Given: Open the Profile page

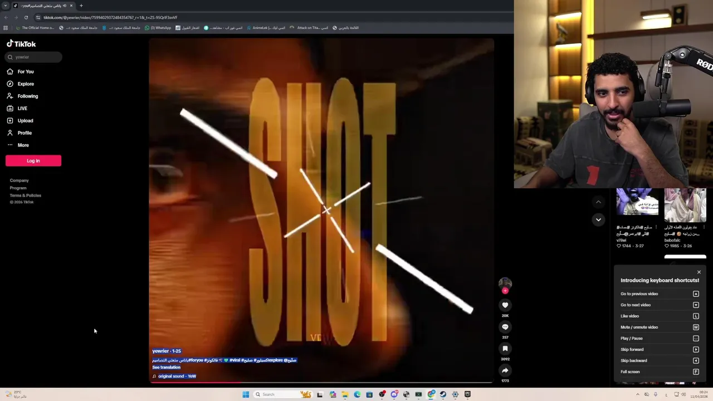Looking at the screenshot, I should 19,133.
